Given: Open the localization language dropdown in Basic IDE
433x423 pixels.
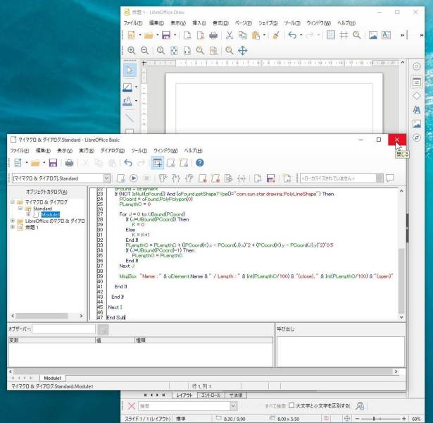Looking at the screenshot, I should 379,178.
